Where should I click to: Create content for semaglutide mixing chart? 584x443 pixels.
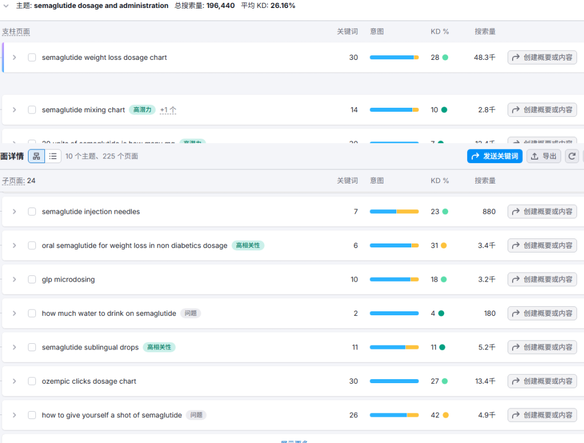(542, 110)
